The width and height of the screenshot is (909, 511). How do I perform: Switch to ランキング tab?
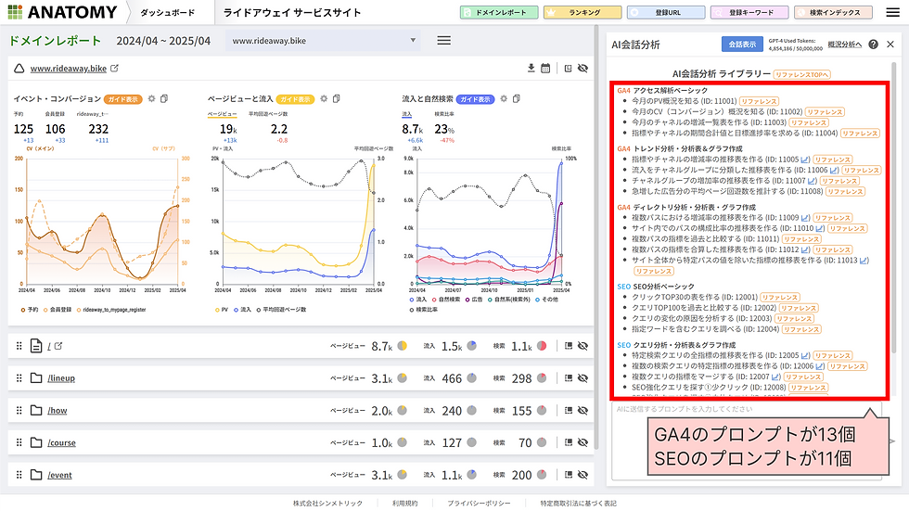583,12
